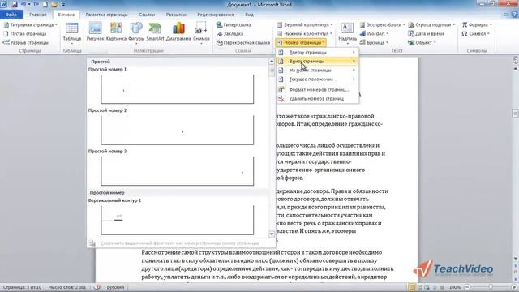Insert a Таблица (table) from the ribbon

tap(72, 33)
